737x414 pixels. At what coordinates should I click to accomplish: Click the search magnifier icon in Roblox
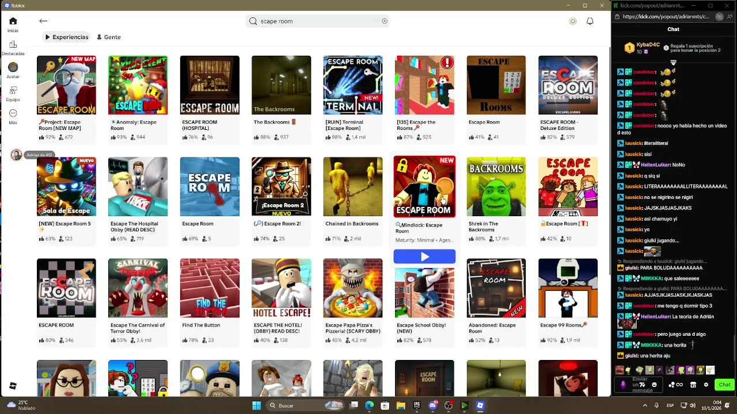tap(253, 21)
